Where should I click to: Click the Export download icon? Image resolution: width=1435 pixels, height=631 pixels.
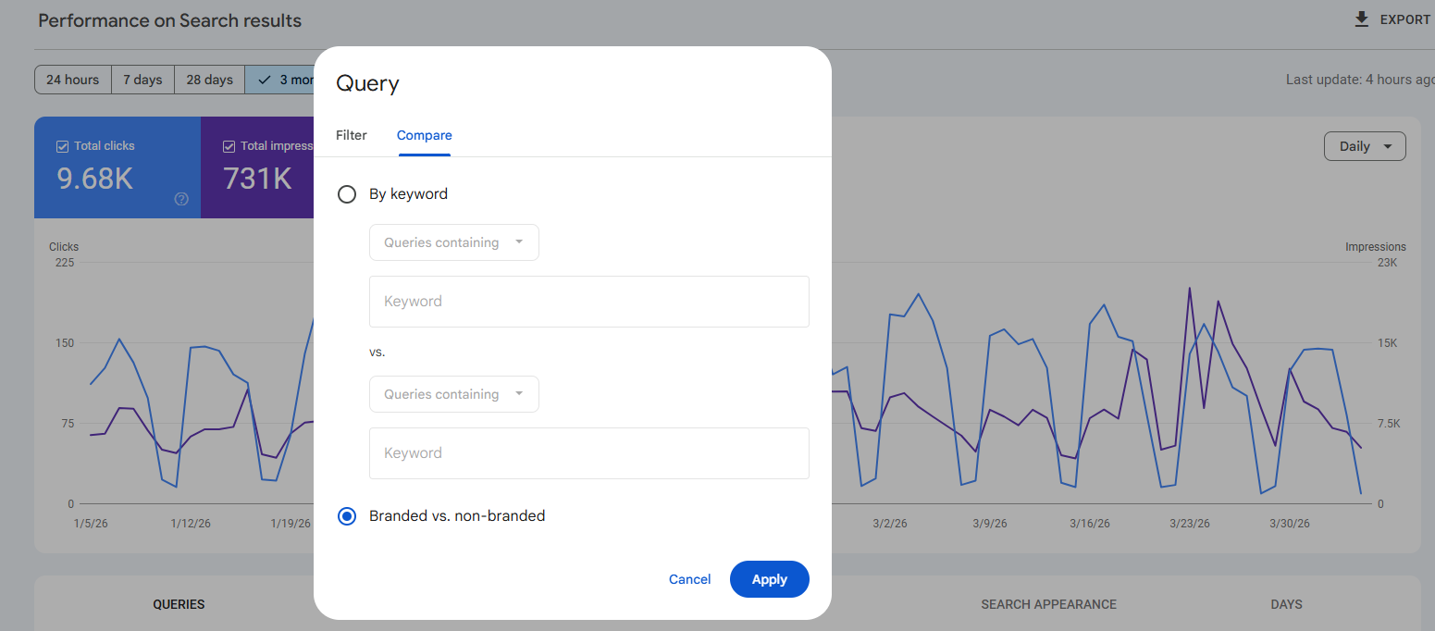pyautogui.click(x=1360, y=19)
